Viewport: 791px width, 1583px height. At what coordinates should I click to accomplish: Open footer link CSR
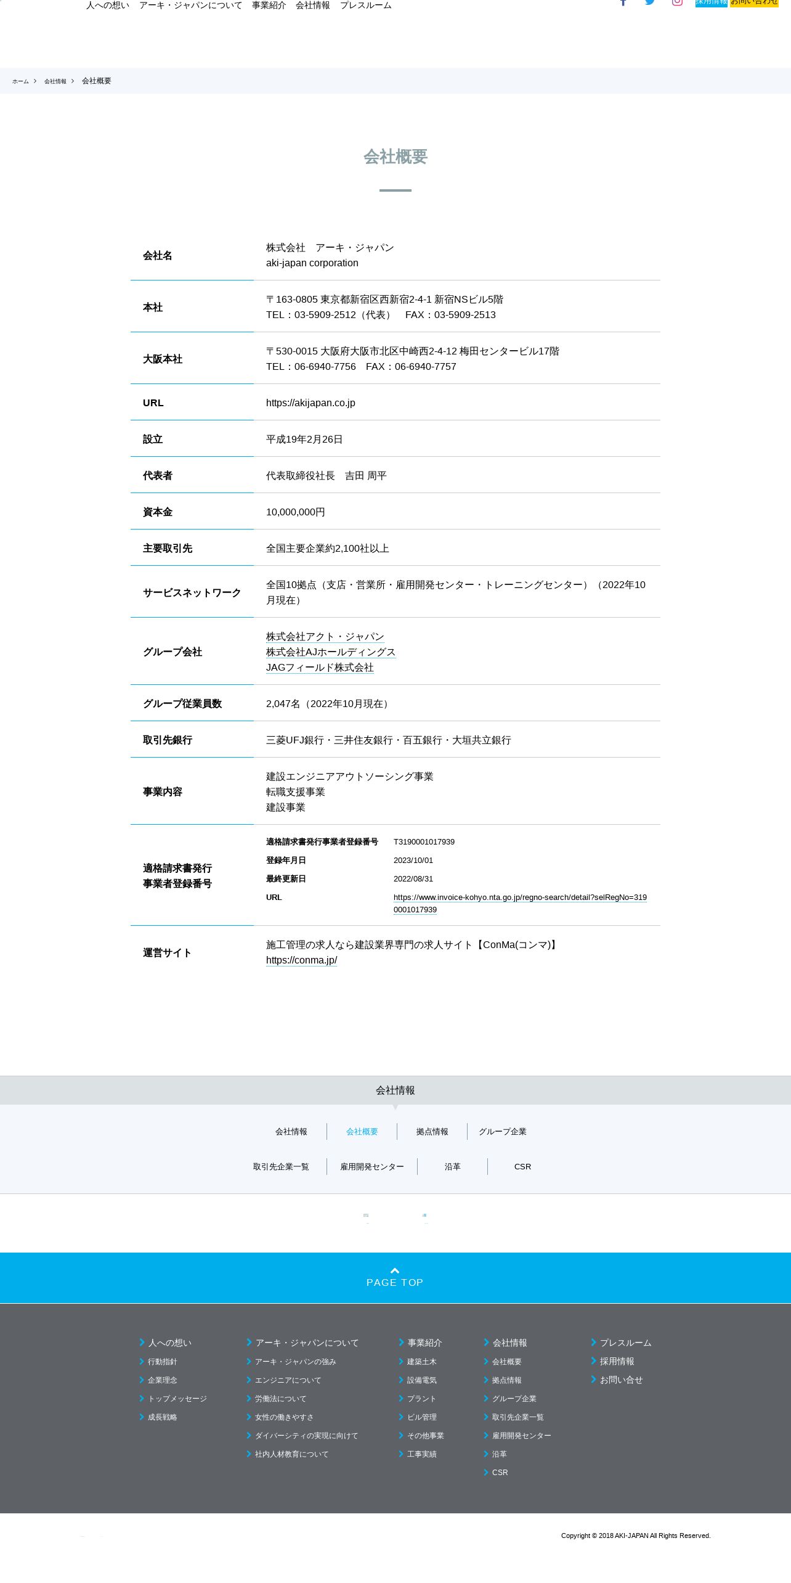click(500, 1473)
